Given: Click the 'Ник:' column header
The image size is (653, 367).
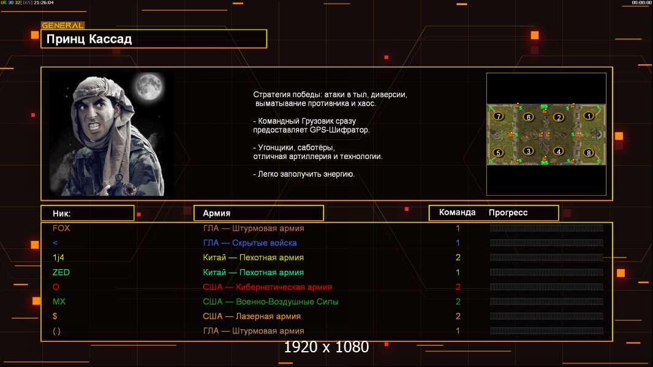Looking at the screenshot, I should [x=88, y=213].
